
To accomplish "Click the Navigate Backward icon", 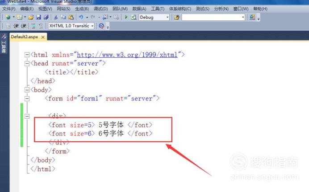I will click(105, 17).
